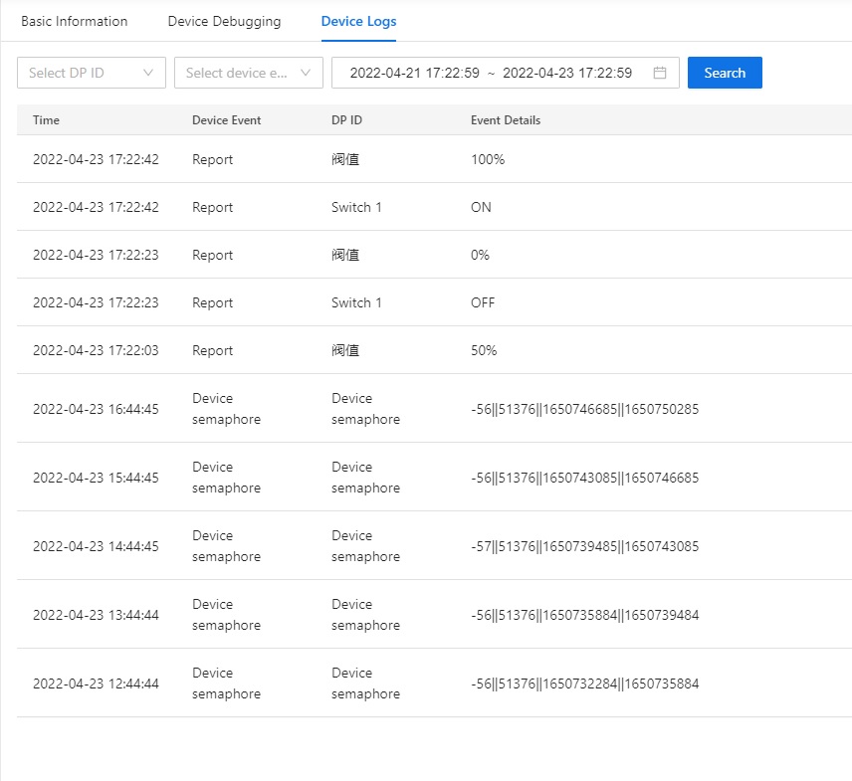Click 阀值 DP ID in the 100% row

pyautogui.click(x=345, y=159)
